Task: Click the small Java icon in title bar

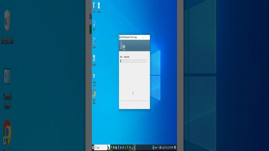Action: pyautogui.click(x=119, y=37)
